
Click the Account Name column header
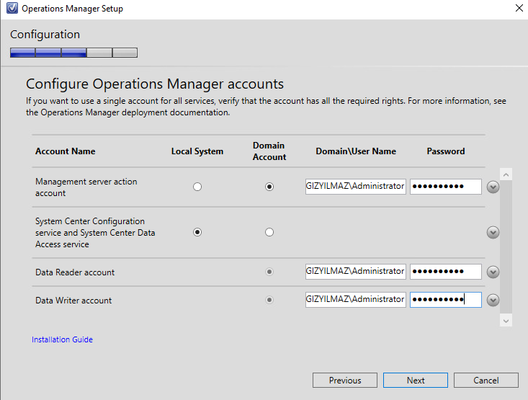click(66, 151)
